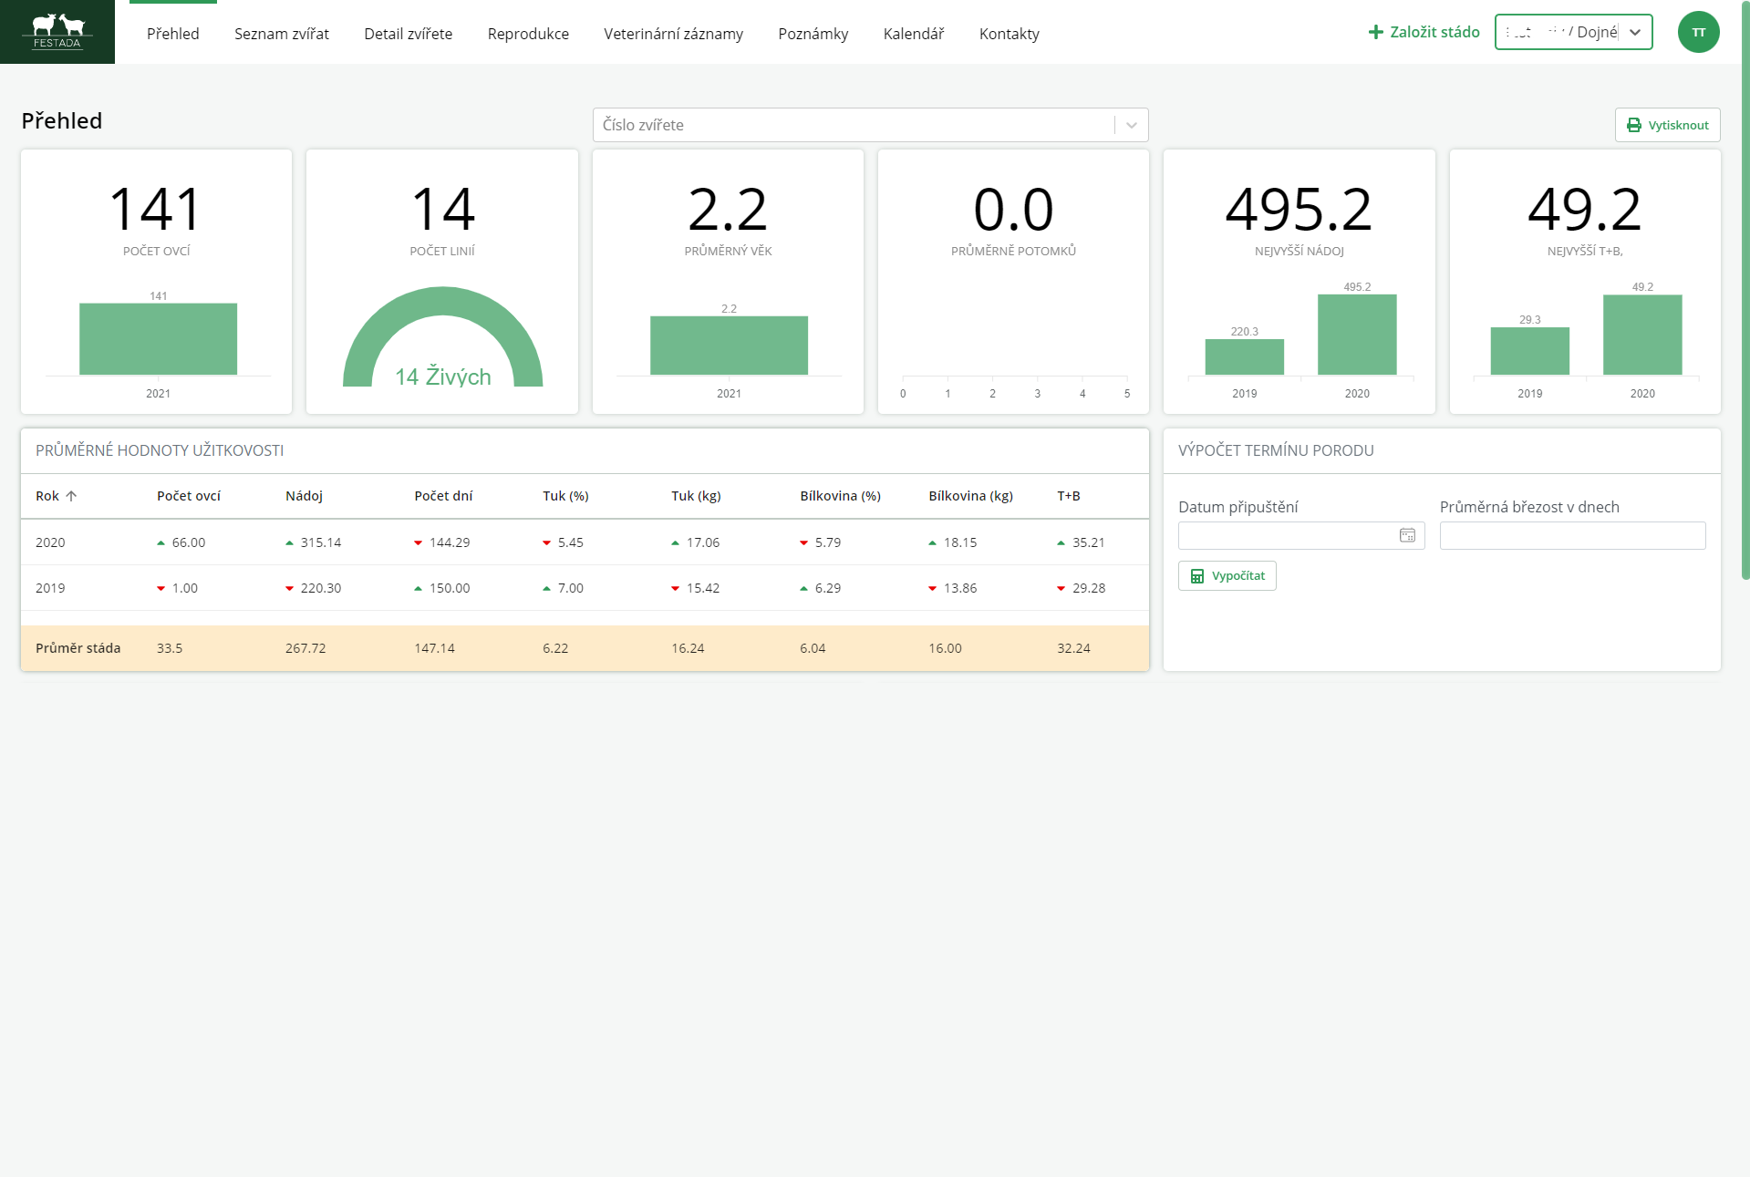Click the calculator icon in Vypočítat
This screenshot has width=1750, height=1177.
click(1197, 576)
